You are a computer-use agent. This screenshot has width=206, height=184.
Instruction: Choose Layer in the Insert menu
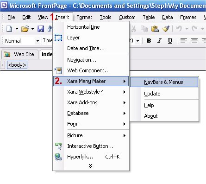(x=91, y=38)
